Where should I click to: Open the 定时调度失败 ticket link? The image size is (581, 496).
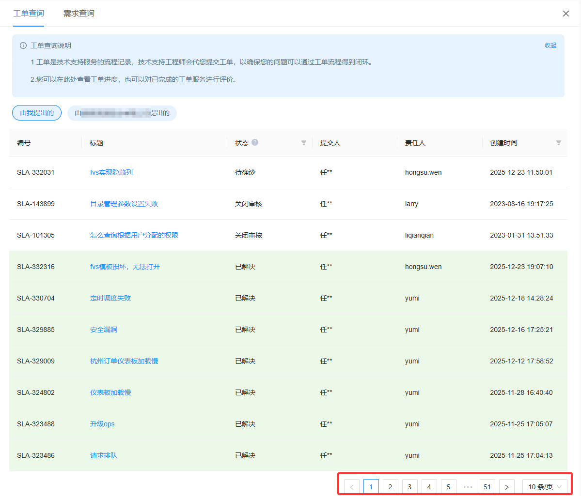(110, 298)
